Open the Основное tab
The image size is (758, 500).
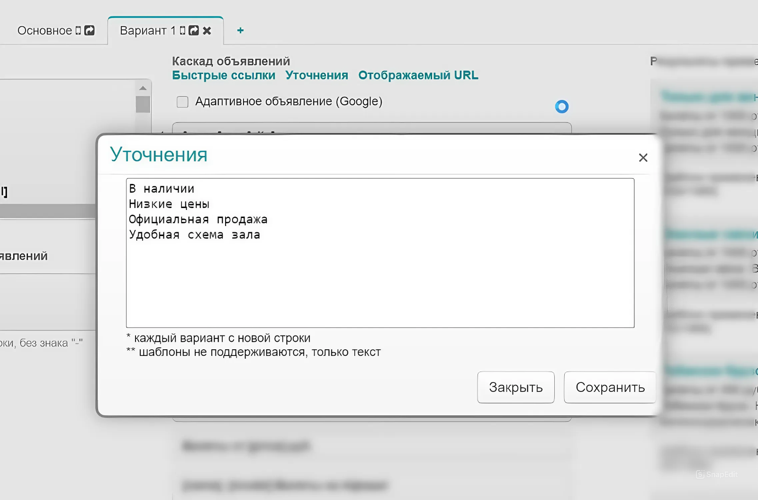tap(45, 30)
